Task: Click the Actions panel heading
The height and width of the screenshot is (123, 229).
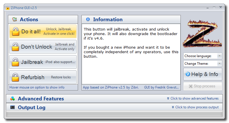Action: point(29,19)
